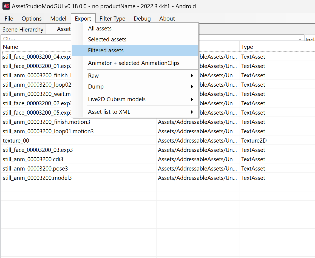Select still_anm_00003200_finish_ row below face_01
Image resolution: width=315 pixels, height=258 pixels.
pos(37,75)
